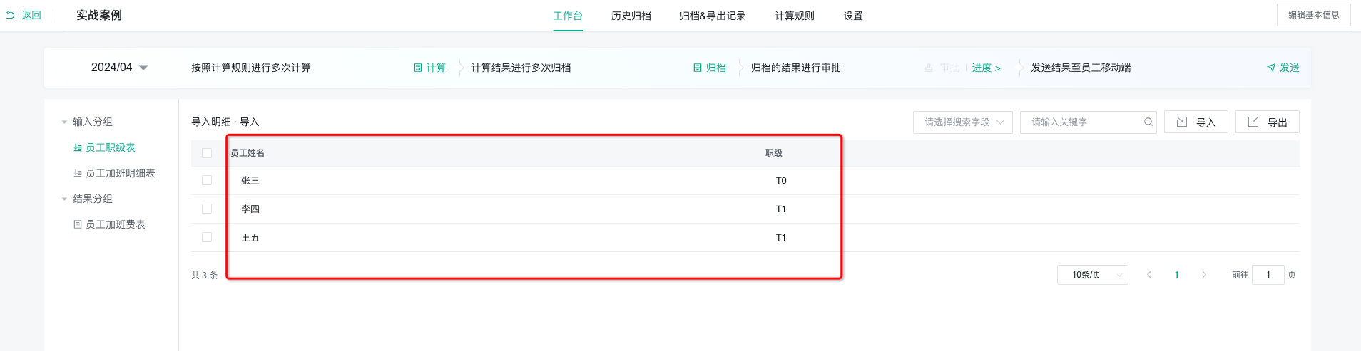The image size is (1361, 351).
Task: Focus the 请输入关键字 search field
Action: click(x=1083, y=122)
